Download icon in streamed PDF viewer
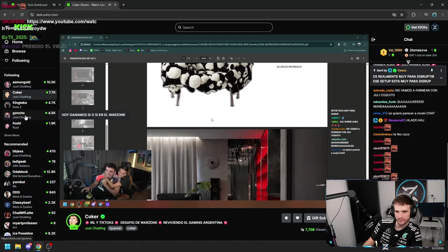 tap(352, 58)
